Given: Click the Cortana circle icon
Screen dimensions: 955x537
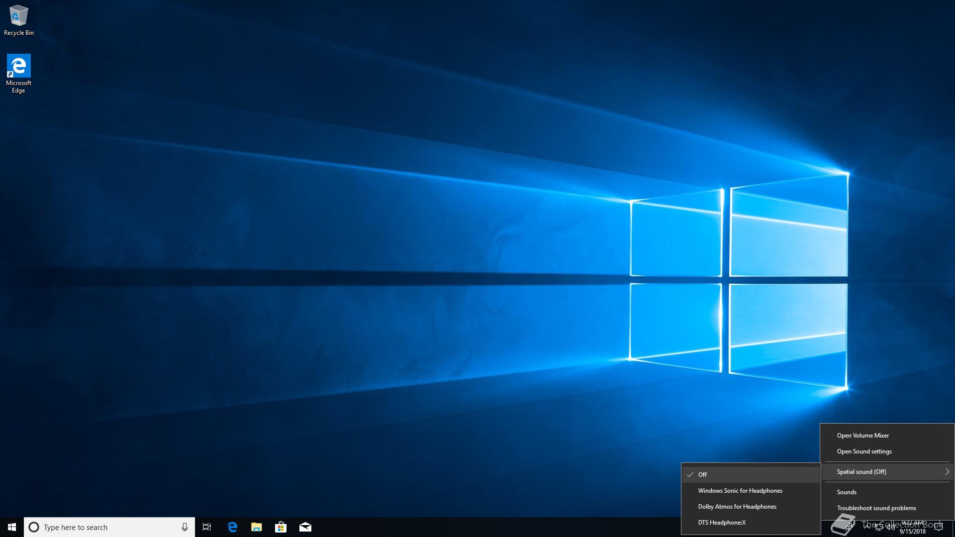Looking at the screenshot, I should pyautogui.click(x=34, y=527).
